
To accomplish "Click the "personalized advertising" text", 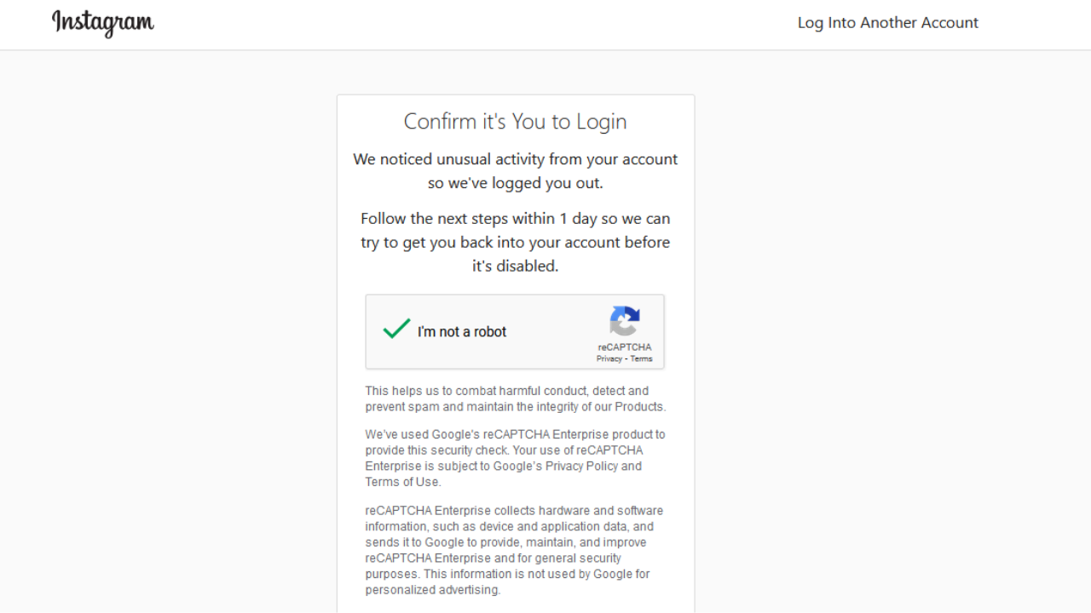I will point(431,590).
